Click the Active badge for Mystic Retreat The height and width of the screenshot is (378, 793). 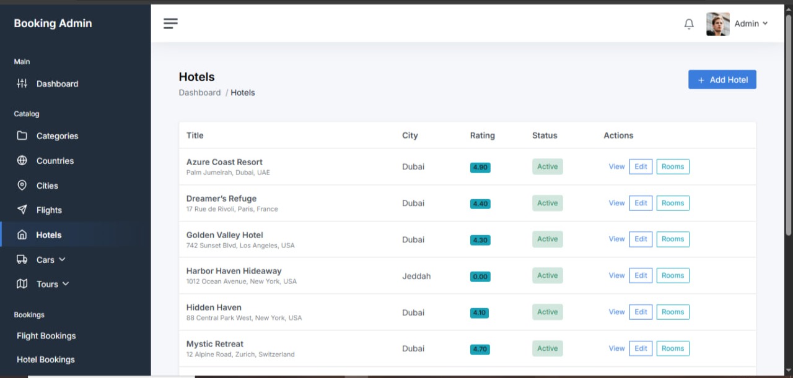(547, 348)
